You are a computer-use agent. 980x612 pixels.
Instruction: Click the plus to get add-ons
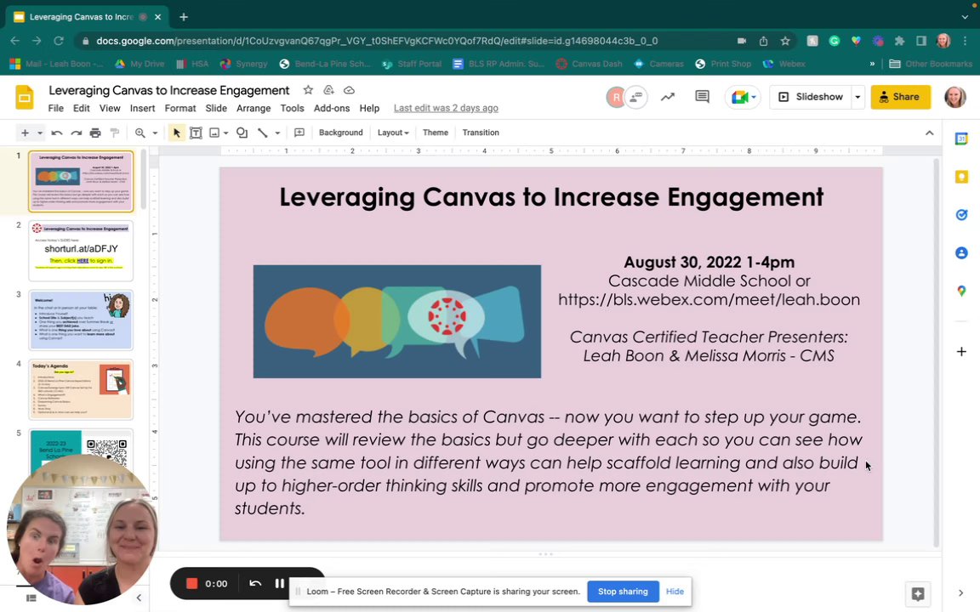click(x=961, y=352)
